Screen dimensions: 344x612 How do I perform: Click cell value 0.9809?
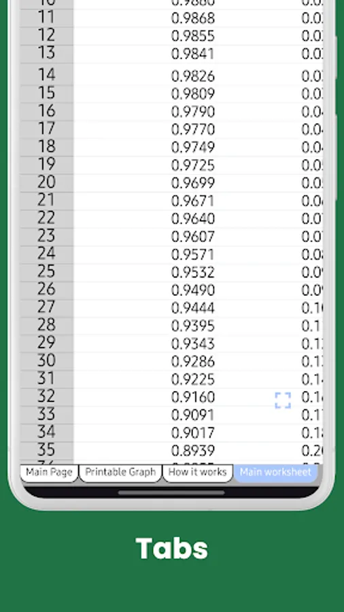[x=193, y=94]
